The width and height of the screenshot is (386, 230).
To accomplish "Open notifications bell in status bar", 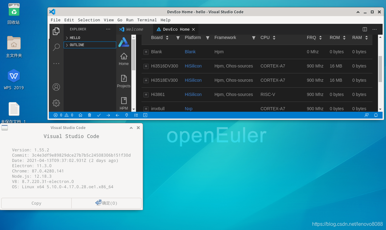I will point(376,115).
